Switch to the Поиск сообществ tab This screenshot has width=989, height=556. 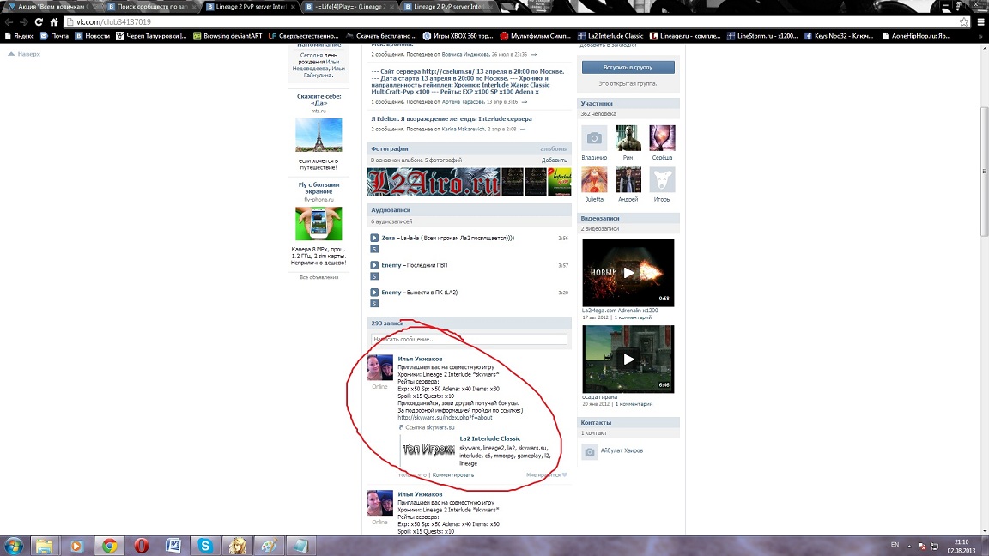151,6
